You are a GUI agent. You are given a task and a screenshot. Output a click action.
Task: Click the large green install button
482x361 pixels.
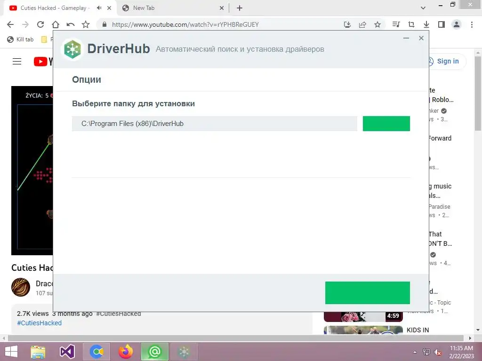pyautogui.click(x=367, y=293)
